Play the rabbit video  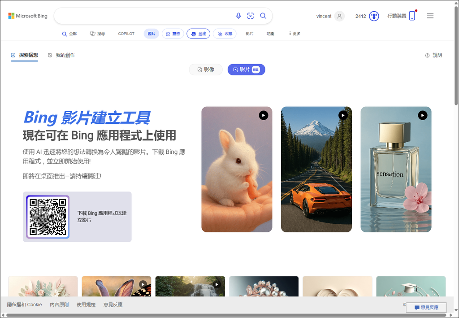tap(264, 115)
